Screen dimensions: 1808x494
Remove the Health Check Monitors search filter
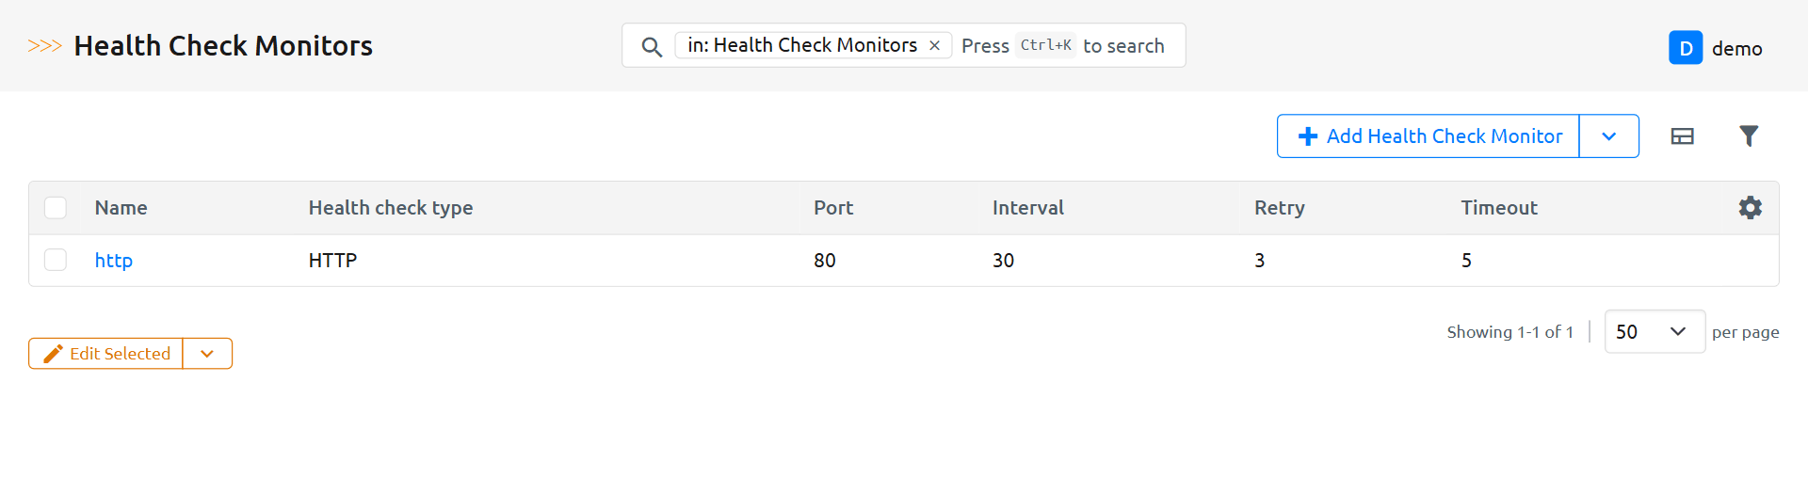[934, 45]
